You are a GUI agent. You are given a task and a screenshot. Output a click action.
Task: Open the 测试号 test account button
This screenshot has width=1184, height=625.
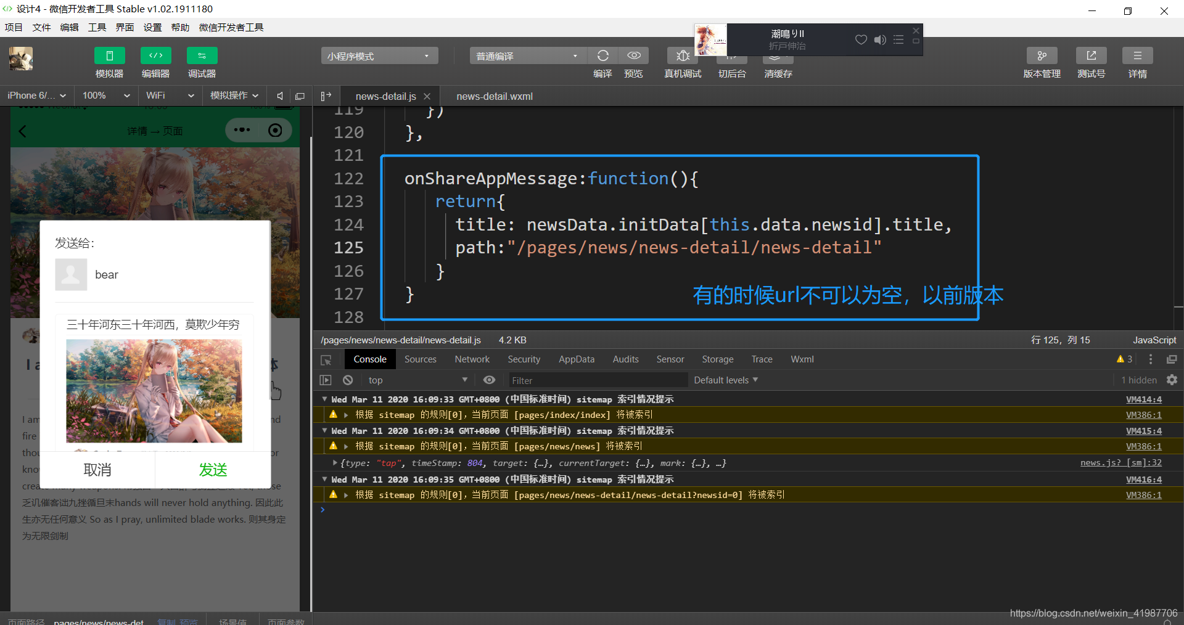point(1091,56)
